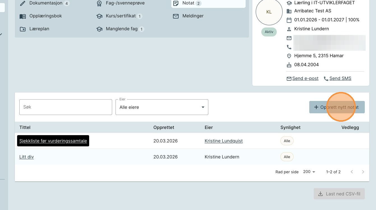Open the Litt div note
Screen dimensions: 376x210
27,157
